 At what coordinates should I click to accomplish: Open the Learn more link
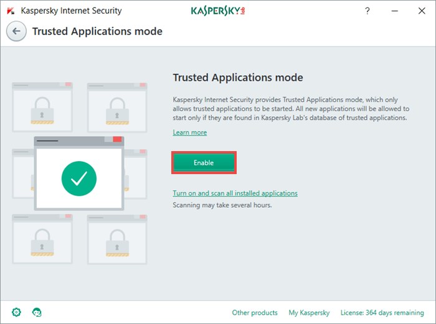tap(189, 132)
